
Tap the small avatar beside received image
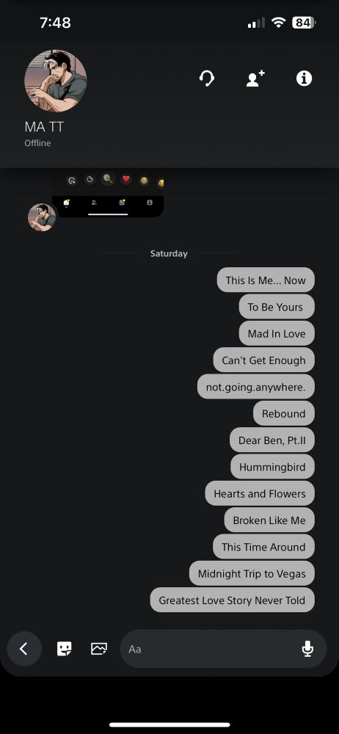(42, 217)
